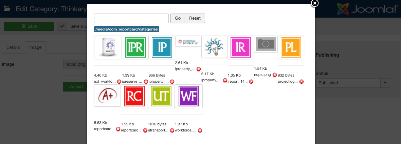Select the blue IP thumbnail

(x=162, y=47)
